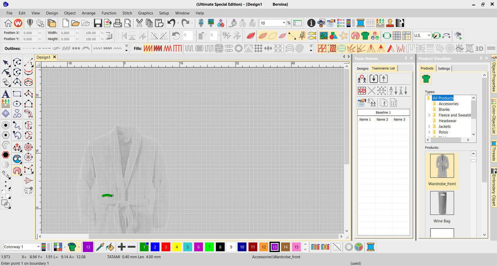Switch to the Designs tab in Team Names
This screenshot has height=266, width=497.
pos(362,69)
